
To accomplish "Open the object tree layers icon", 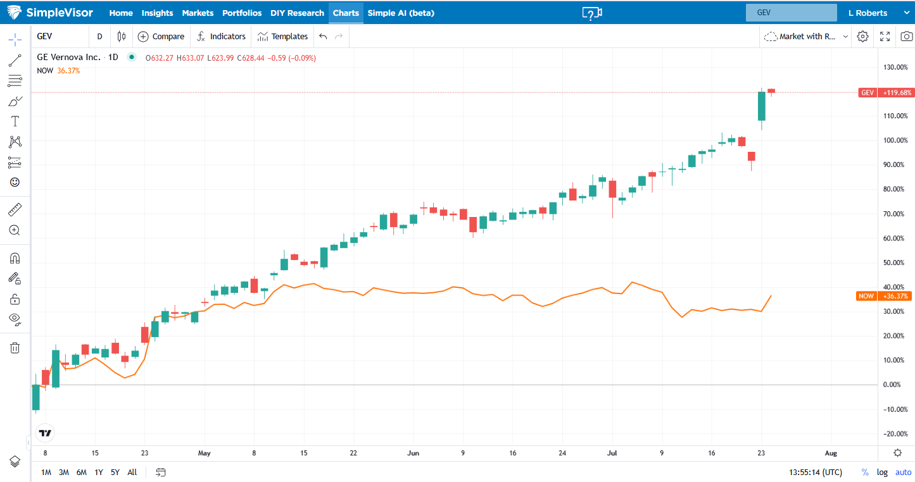I will tap(15, 461).
